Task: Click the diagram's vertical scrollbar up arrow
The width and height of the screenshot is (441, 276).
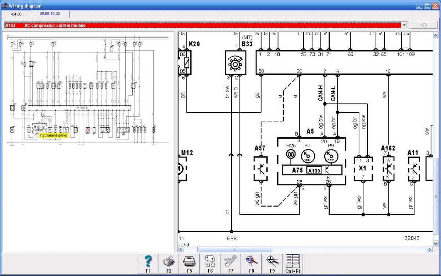Action: [x=436, y=35]
